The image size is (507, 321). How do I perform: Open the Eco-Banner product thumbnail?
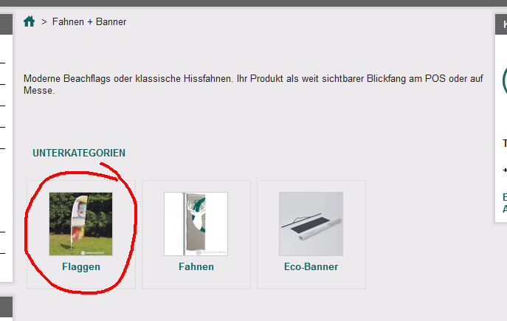point(311,224)
